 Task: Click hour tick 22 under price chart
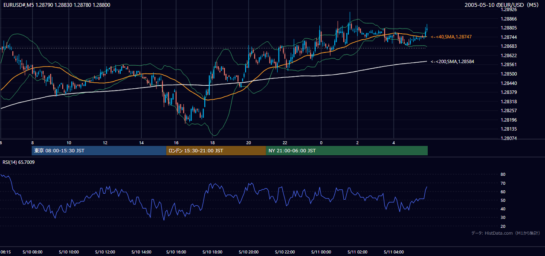pos(285,143)
